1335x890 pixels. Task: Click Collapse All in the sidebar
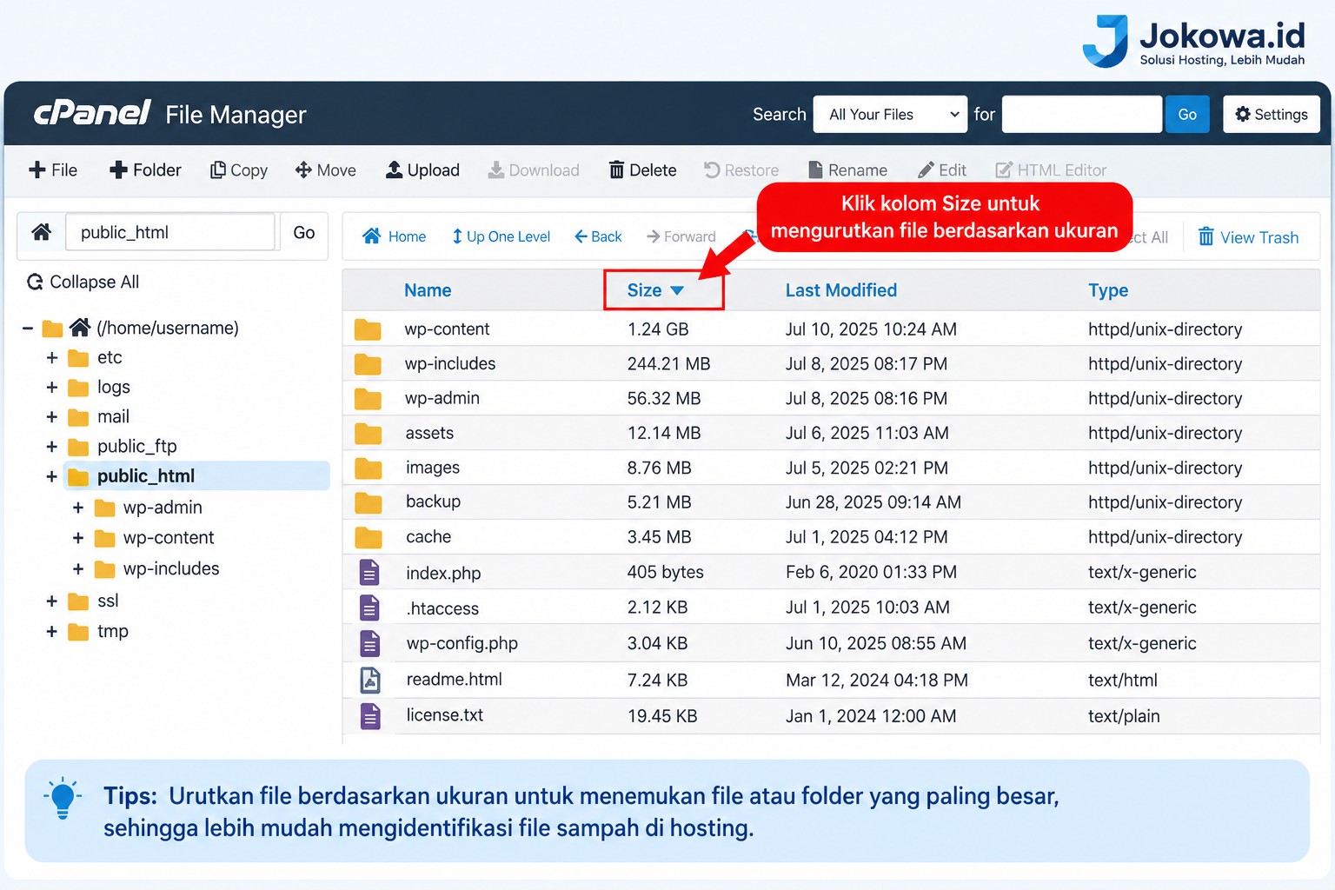tap(83, 282)
